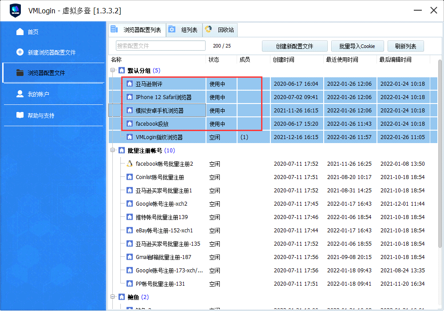Sort by the 最近使用时间 column header
Image resolution: width=444 pixels, height=311 pixels.
point(350,60)
